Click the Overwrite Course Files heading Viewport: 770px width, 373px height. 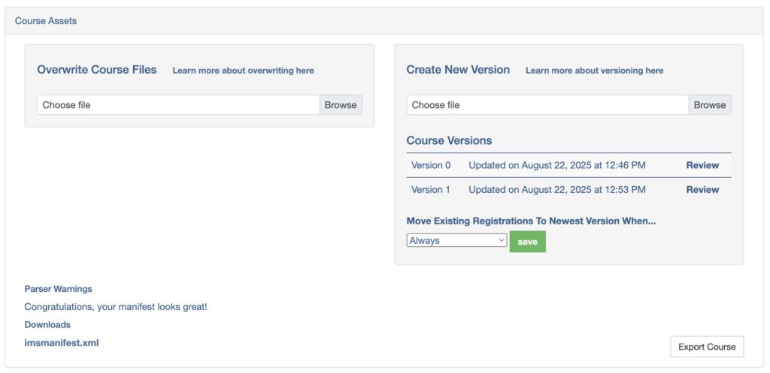point(97,70)
